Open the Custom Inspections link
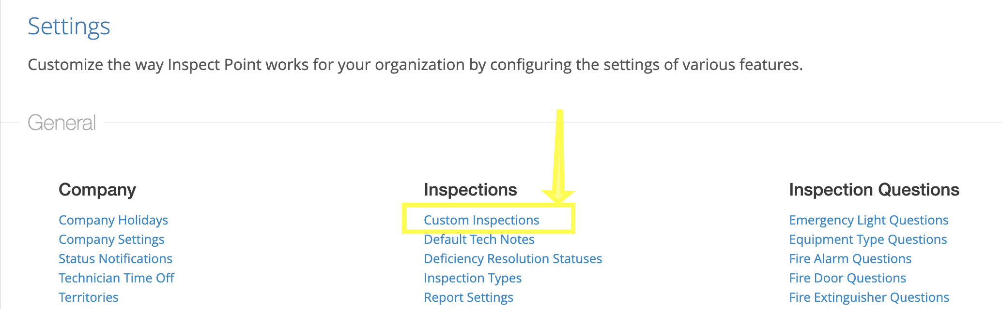This screenshot has width=1002, height=309. click(481, 220)
